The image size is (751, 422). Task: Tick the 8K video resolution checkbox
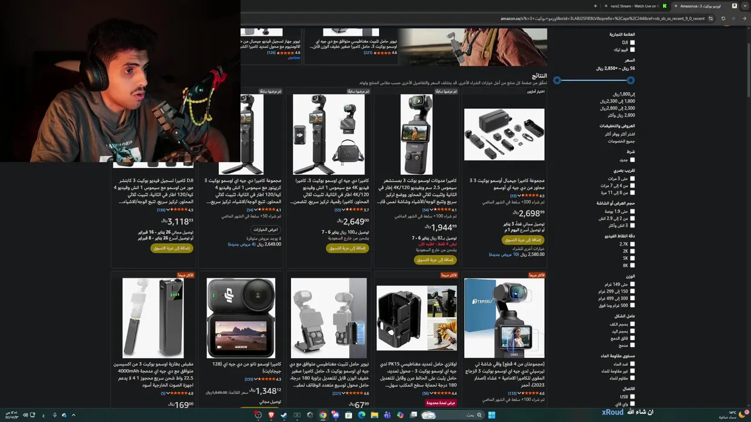click(x=632, y=266)
